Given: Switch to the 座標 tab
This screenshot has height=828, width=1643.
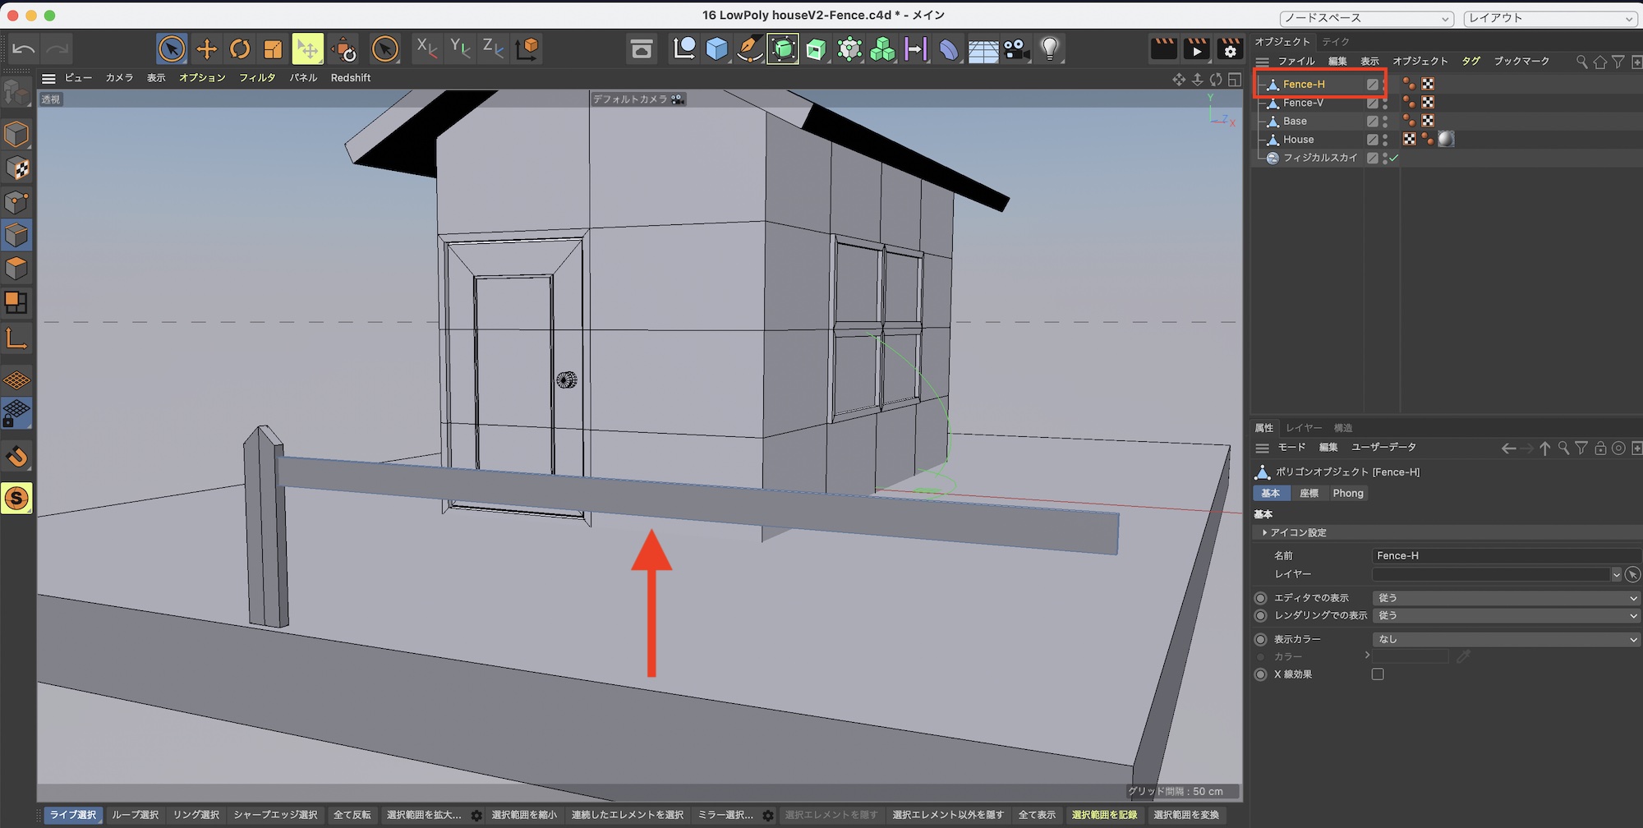Looking at the screenshot, I should pyautogui.click(x=1309, y=494).
